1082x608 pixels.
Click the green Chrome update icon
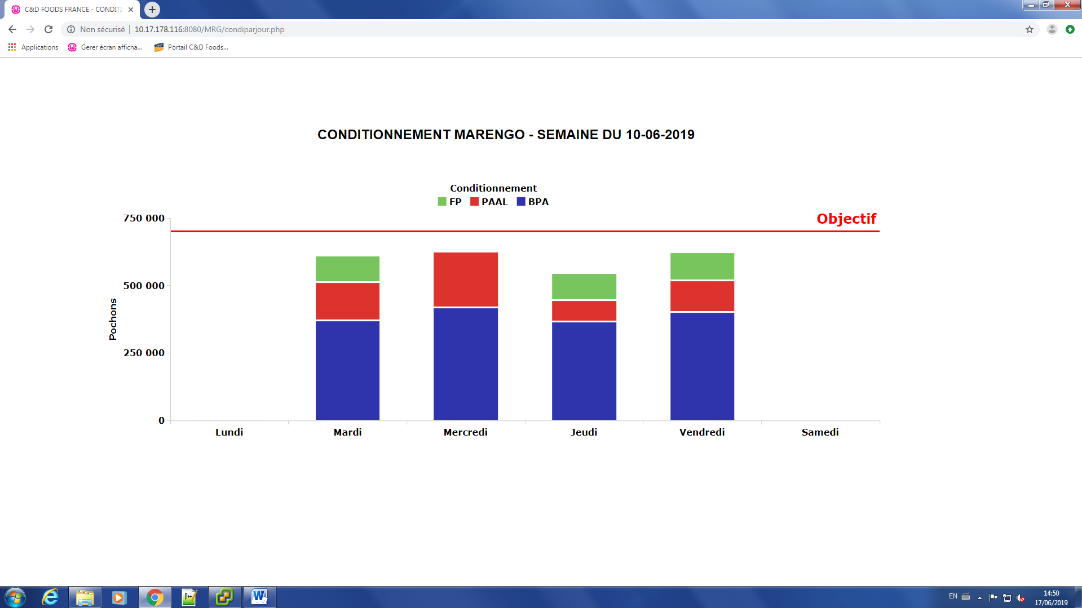pyautogui.click(x=1070, y=29)
